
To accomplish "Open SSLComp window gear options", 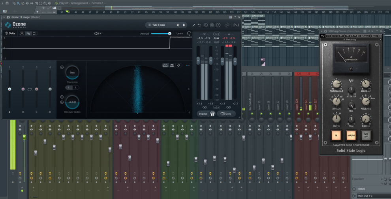I will click(x=325, y=31).
